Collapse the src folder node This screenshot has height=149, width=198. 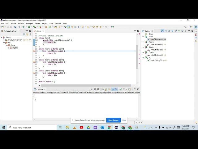click(4, 43)
